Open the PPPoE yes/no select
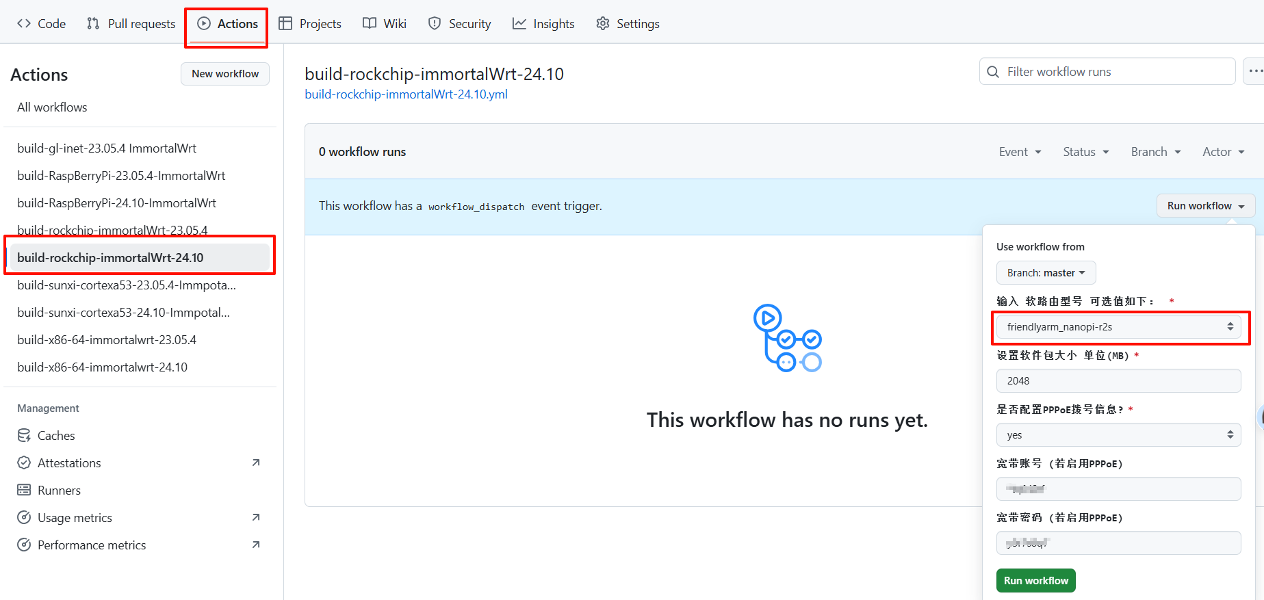 pyautogui.click(x=1118, y=435)
